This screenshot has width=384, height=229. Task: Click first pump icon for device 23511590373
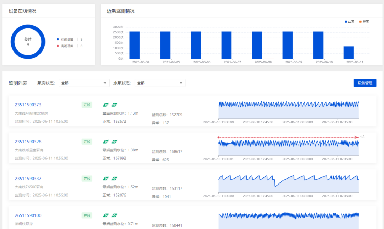click(x=106, y=105)
